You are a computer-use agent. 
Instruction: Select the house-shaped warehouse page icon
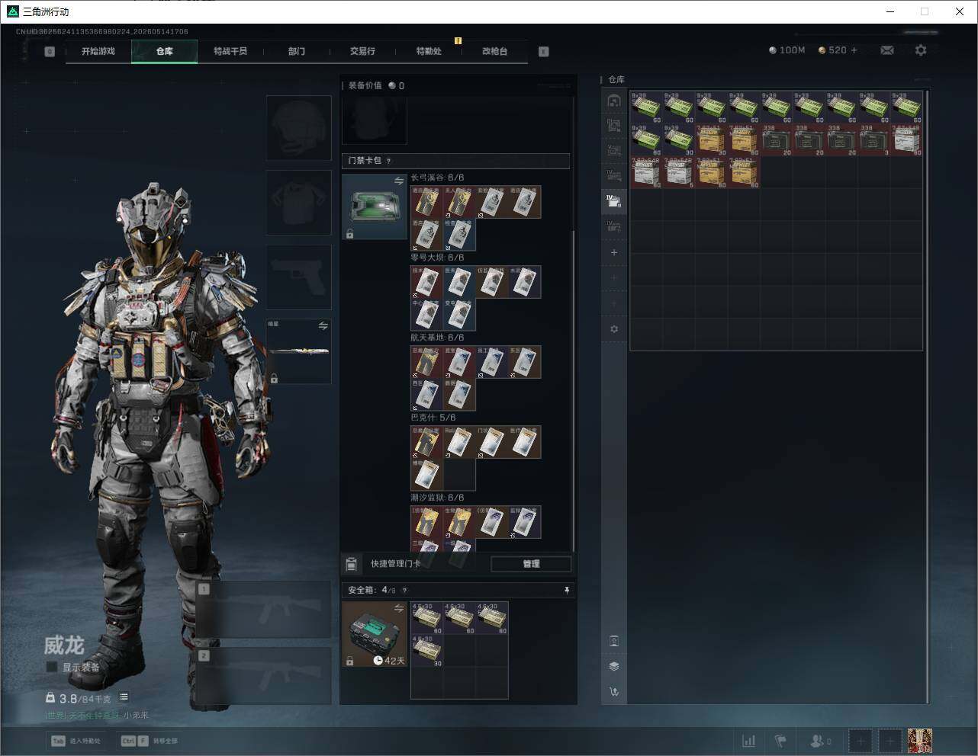click(x=614, y=101)
